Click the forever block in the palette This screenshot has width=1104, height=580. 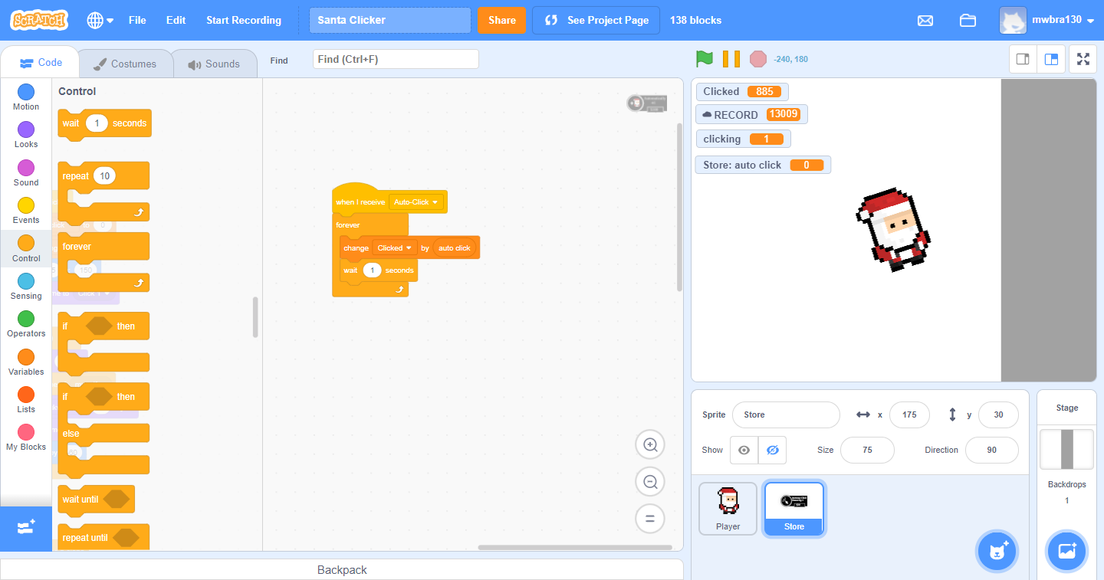(x=103, y=262)
